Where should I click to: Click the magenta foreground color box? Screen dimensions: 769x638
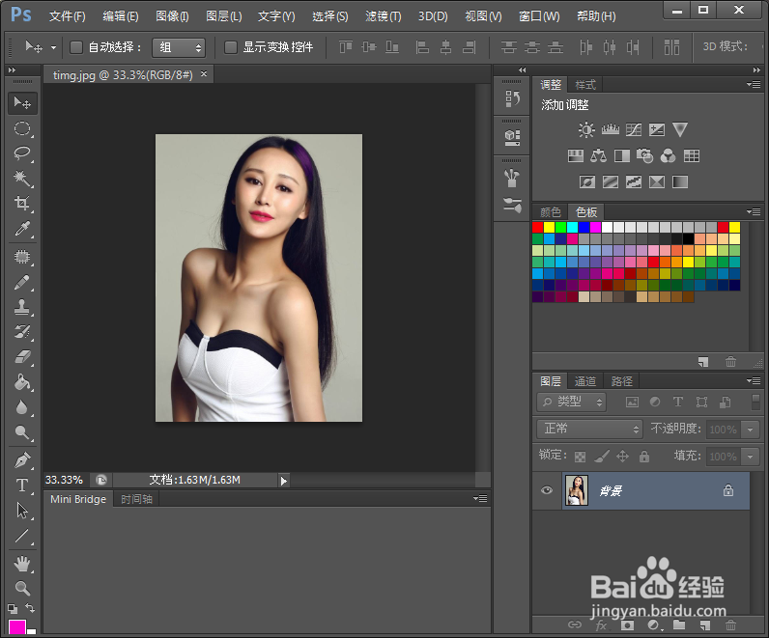(x=17, y=628)
